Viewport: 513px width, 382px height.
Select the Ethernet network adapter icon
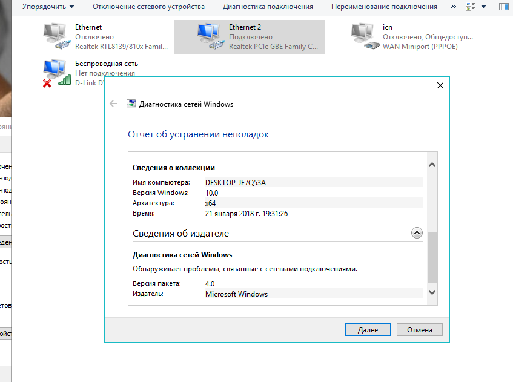57,36
